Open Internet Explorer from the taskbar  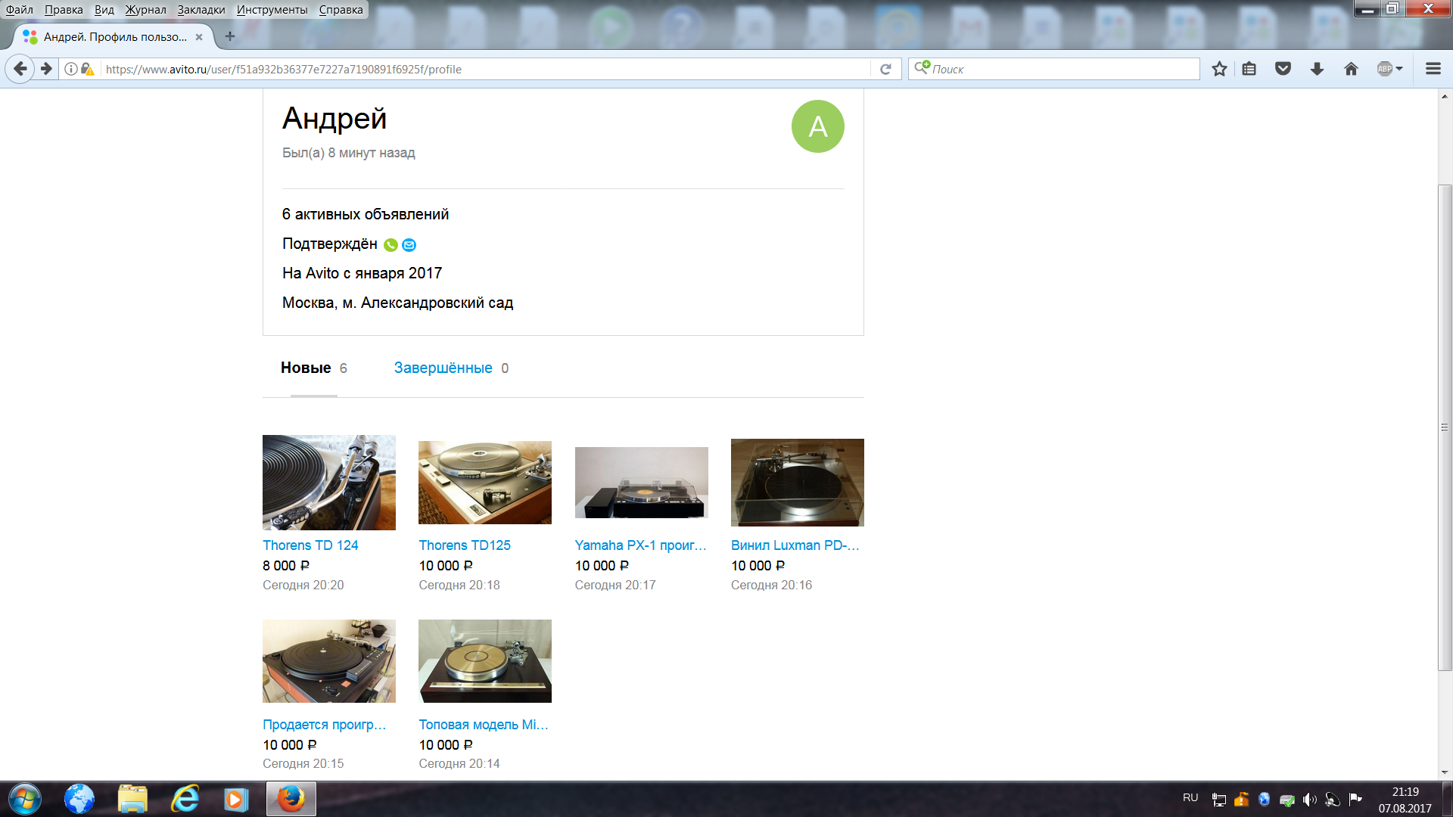pyautogui.click(x=184, y=799)
